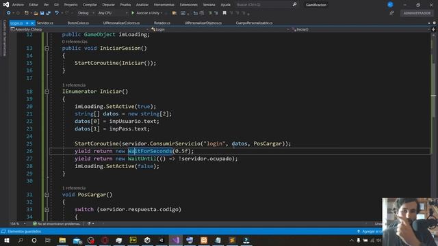Click the navigate backward arrow icon

(x=9, y=13)
